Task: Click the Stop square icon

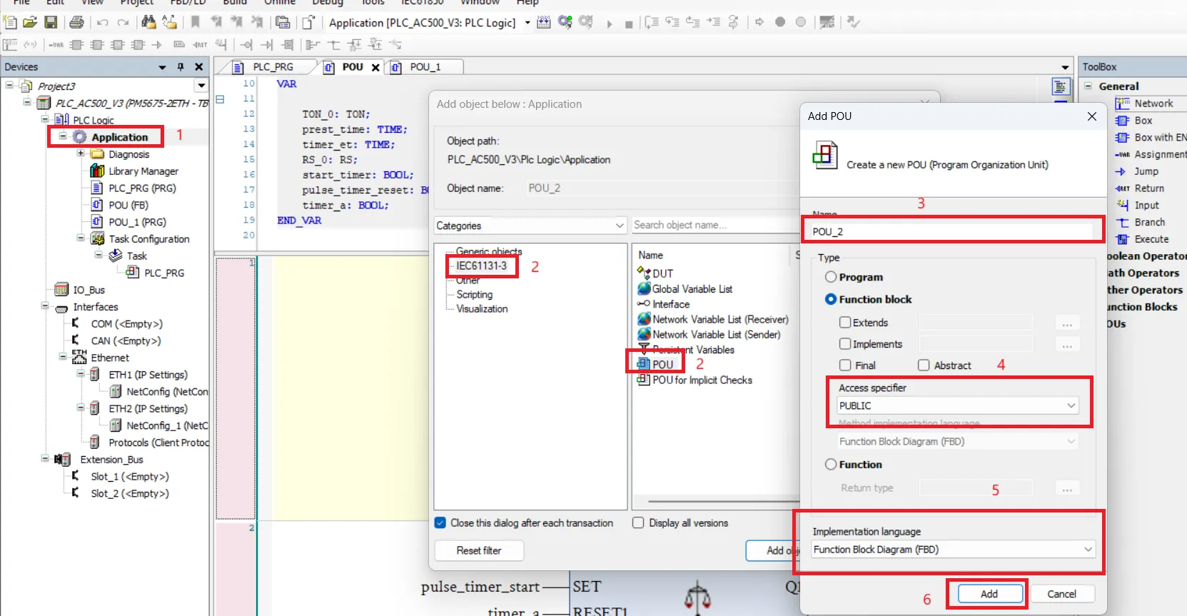Action: 629,24
